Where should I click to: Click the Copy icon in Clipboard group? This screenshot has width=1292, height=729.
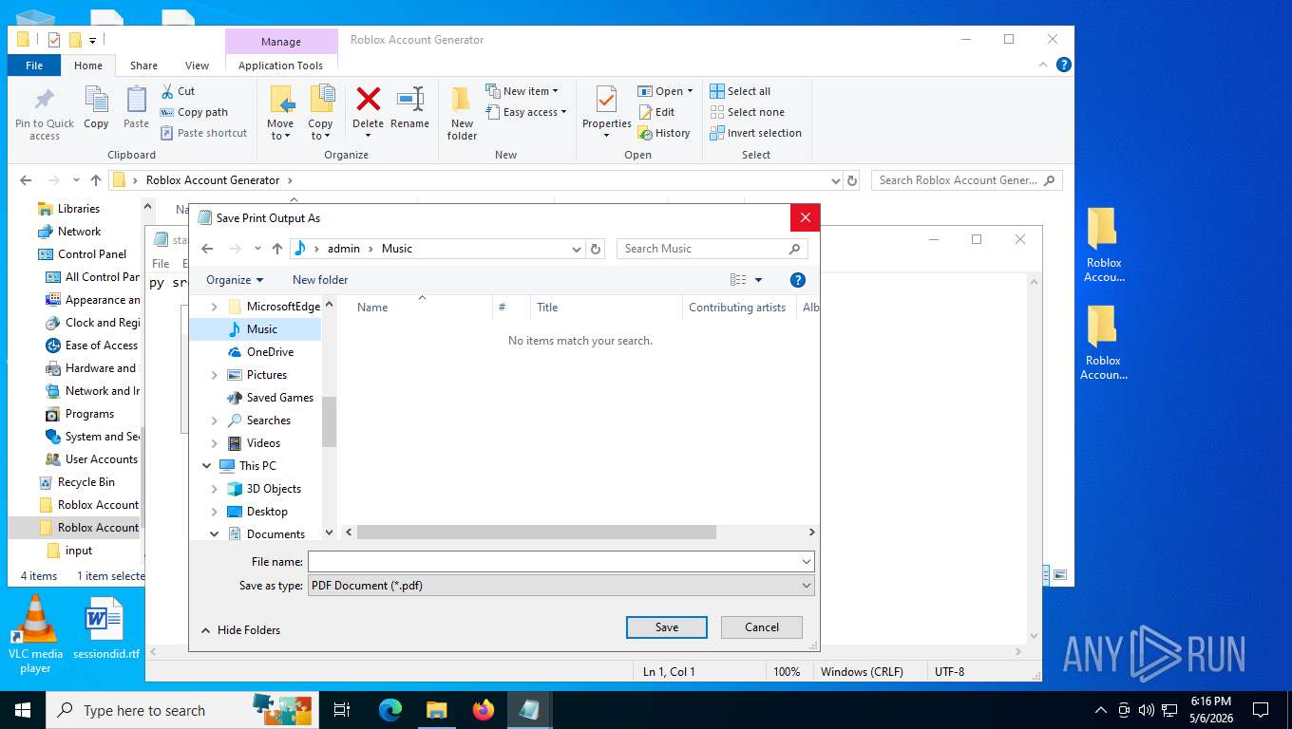pyautogui.click(x=96, y=100)
